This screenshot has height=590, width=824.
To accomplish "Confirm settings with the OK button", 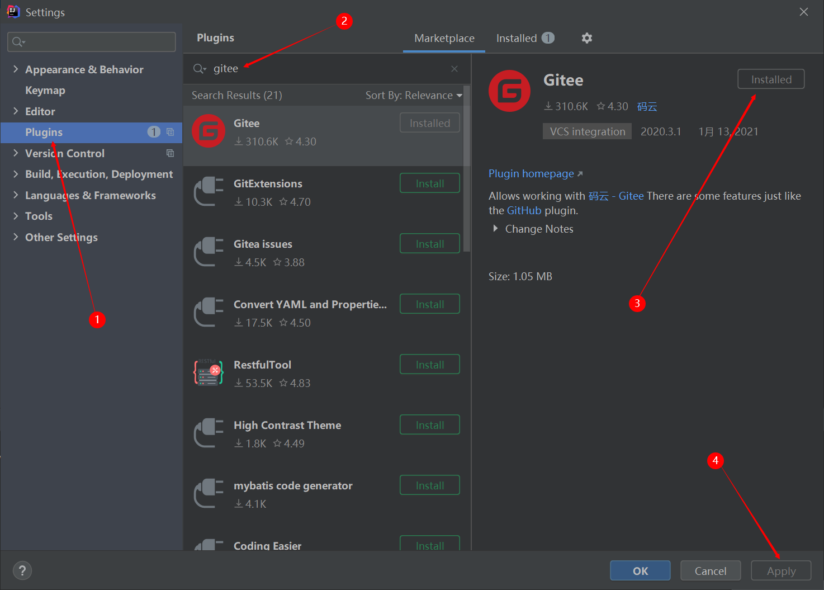I will (640, 570).
